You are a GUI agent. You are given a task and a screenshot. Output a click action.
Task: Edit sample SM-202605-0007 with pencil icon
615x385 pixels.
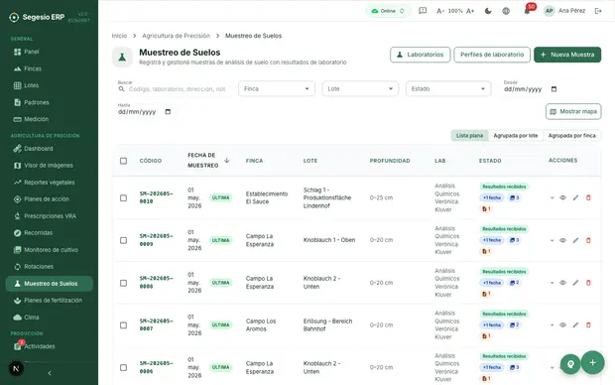point(575,324)
